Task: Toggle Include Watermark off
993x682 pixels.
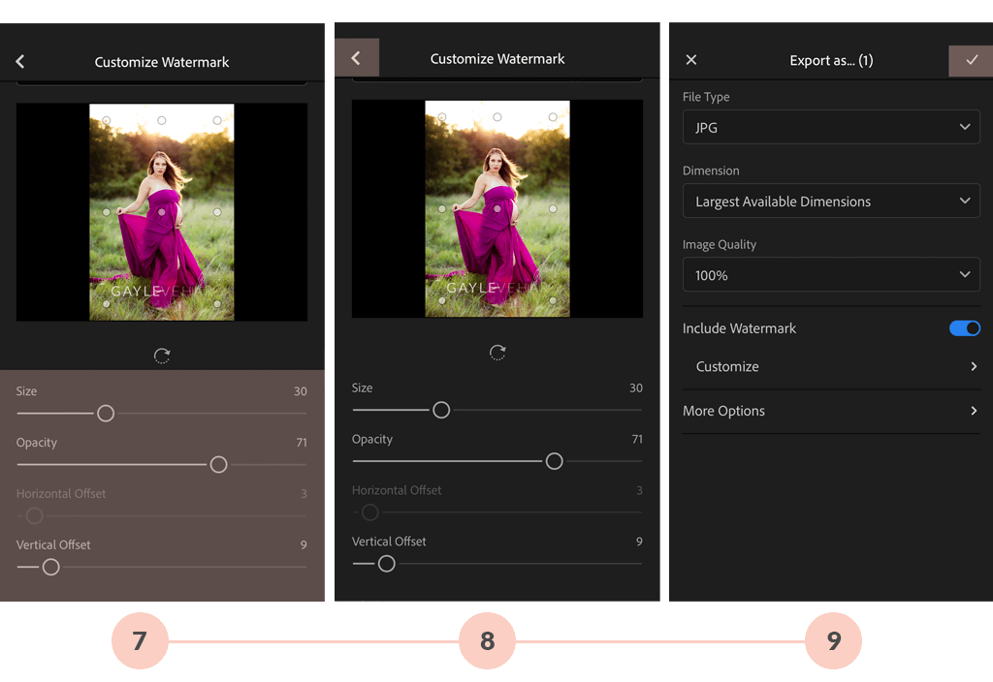Action: tap(965, 328)
